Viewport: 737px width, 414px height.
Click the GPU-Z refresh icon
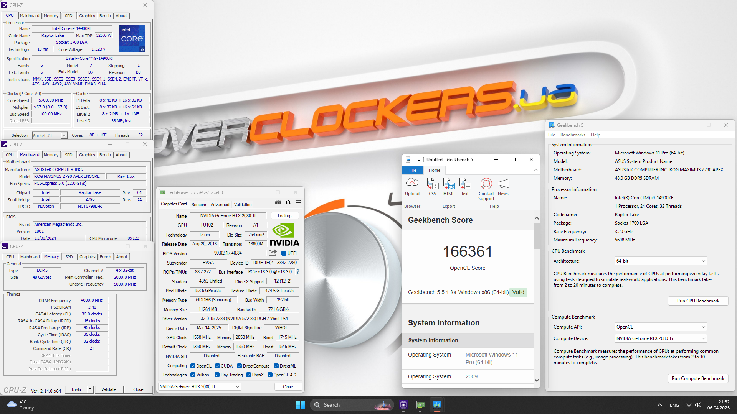pos(288,203)
